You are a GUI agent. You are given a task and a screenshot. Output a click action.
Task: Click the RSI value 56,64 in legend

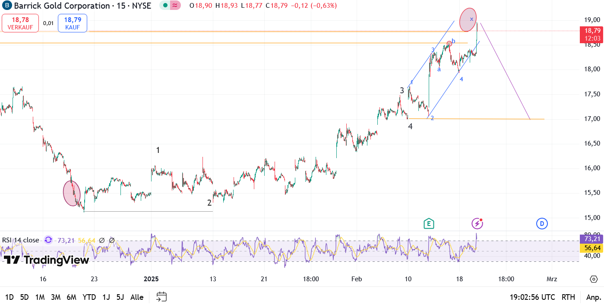pyautogui.click(x=86, y=240)
